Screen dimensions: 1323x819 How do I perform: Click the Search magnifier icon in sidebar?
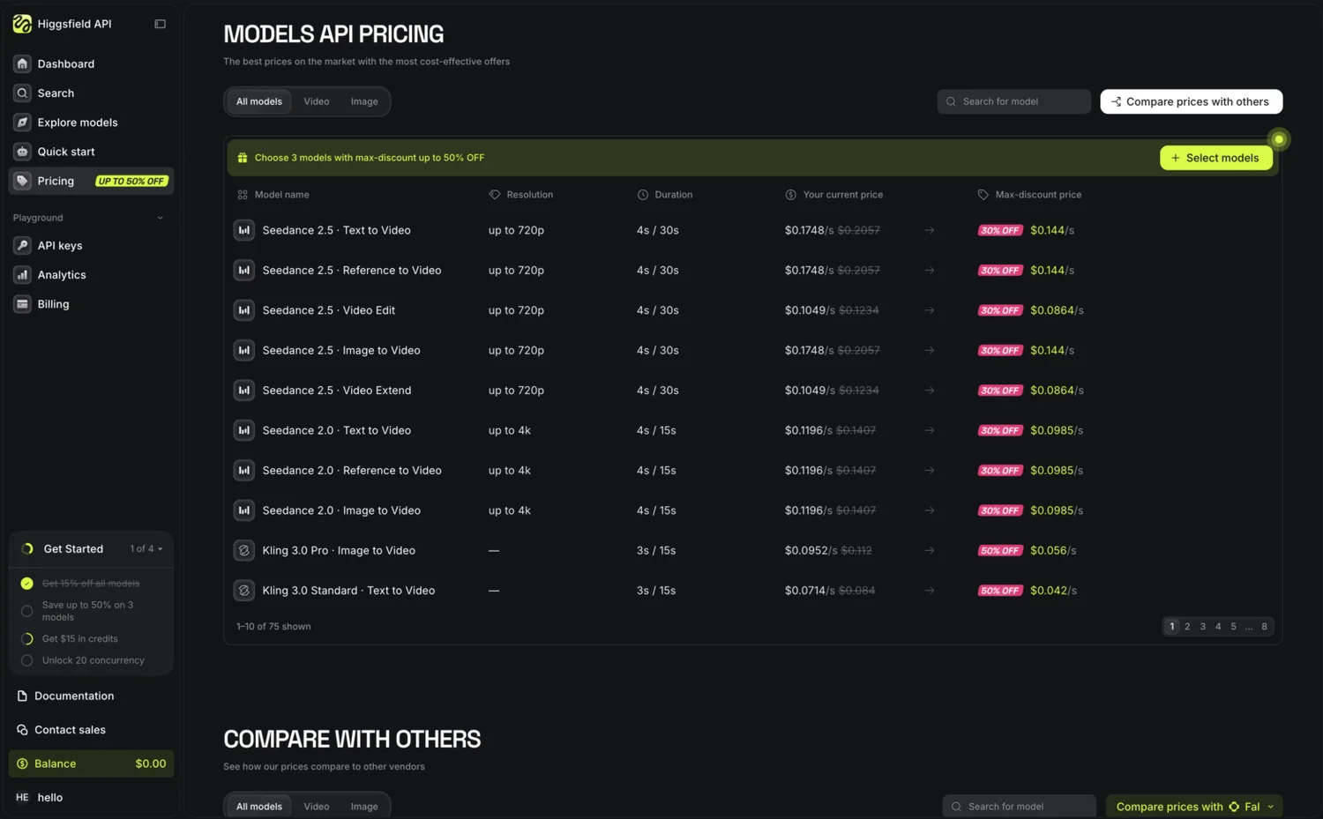22,93
